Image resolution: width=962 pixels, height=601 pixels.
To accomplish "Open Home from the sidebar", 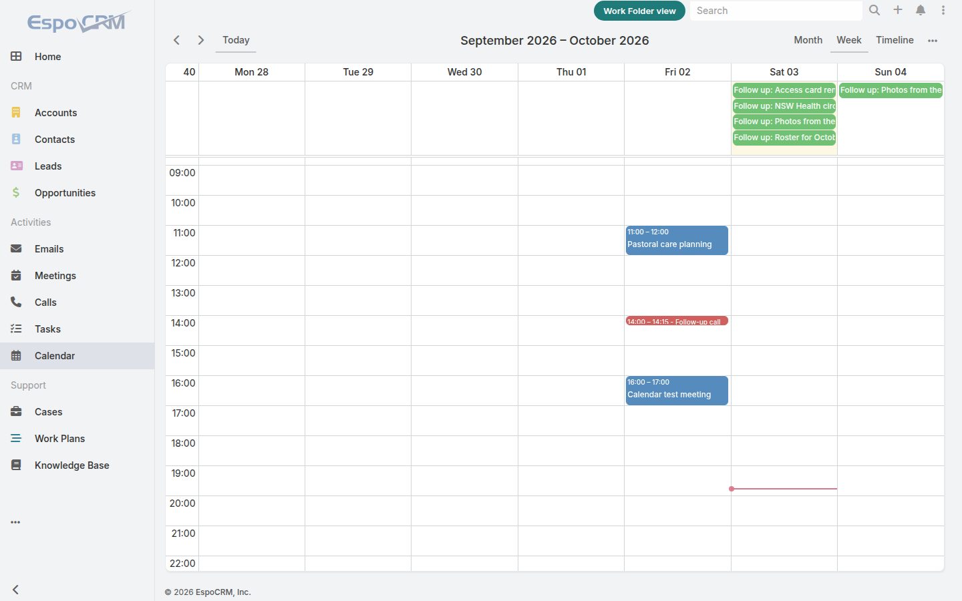I will point(77,57).
